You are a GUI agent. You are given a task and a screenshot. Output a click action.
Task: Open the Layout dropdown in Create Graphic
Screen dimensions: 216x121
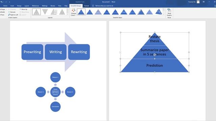point(23,15)
